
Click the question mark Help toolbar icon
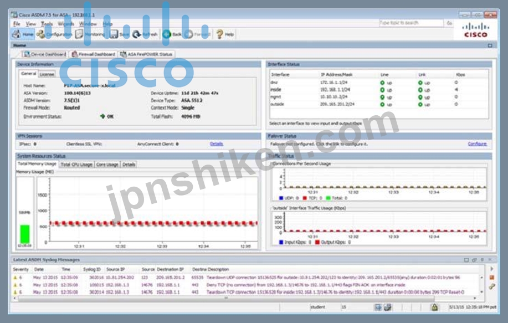(x=219, y=34)
